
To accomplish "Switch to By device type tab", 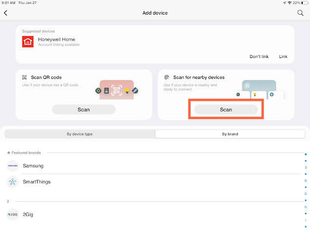I will (x=80, y=134).
